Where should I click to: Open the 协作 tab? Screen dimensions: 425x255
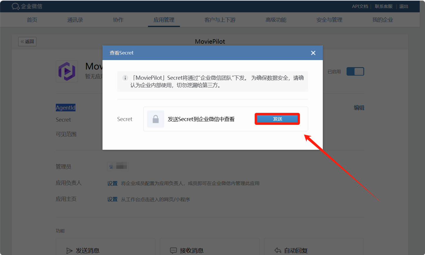click(x=118, y=20)
